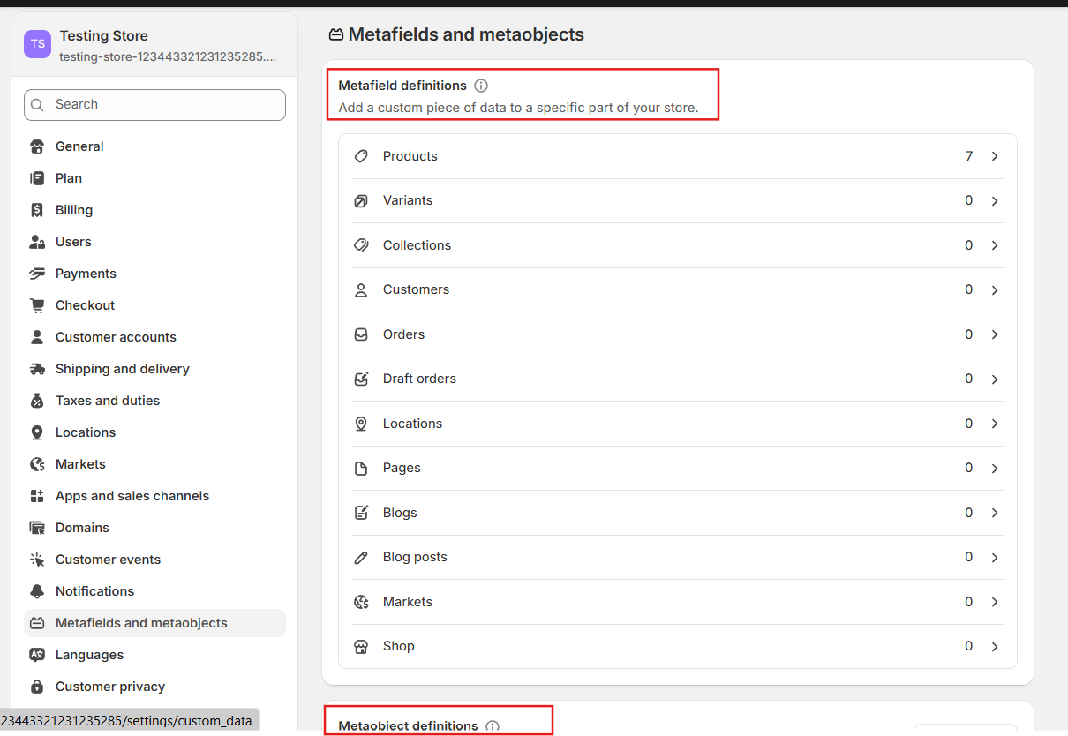Click the Shipping and delivery truck icon
1068x736 pixels.
(37, 369)
